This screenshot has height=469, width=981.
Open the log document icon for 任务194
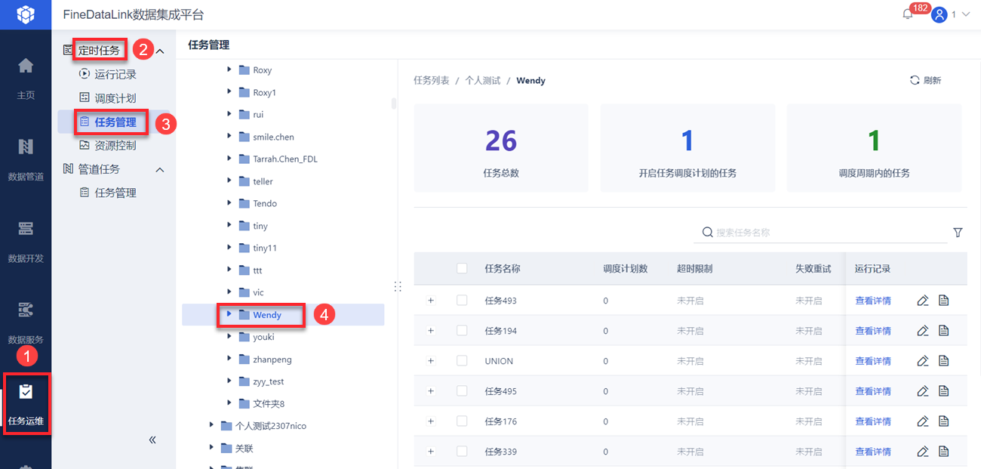pos(943,331)
